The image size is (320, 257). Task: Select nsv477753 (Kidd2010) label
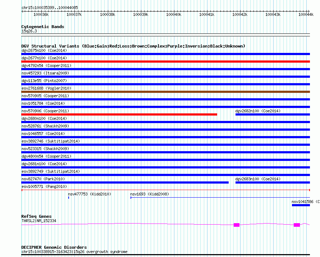point(90,194)
